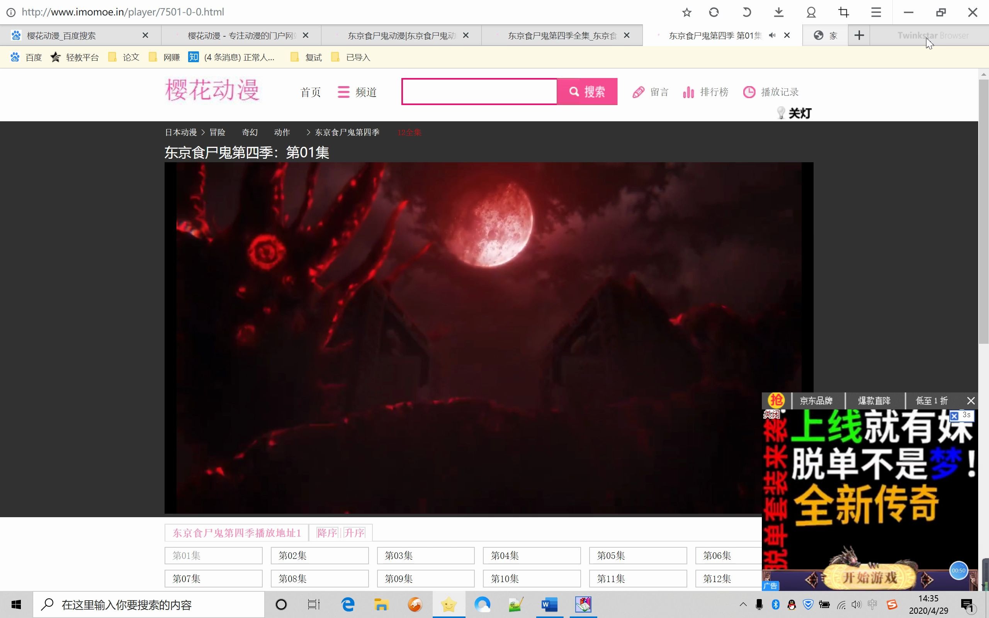Click the page vertical scrollbar thumb
Image resolution: width=989 pixels, height=618 pixels.
(983, 212)
